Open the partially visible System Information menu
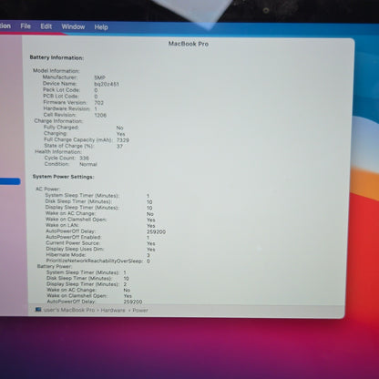This screenshot has width=379, height=379. pyautogui.click(x=5, y=26)
